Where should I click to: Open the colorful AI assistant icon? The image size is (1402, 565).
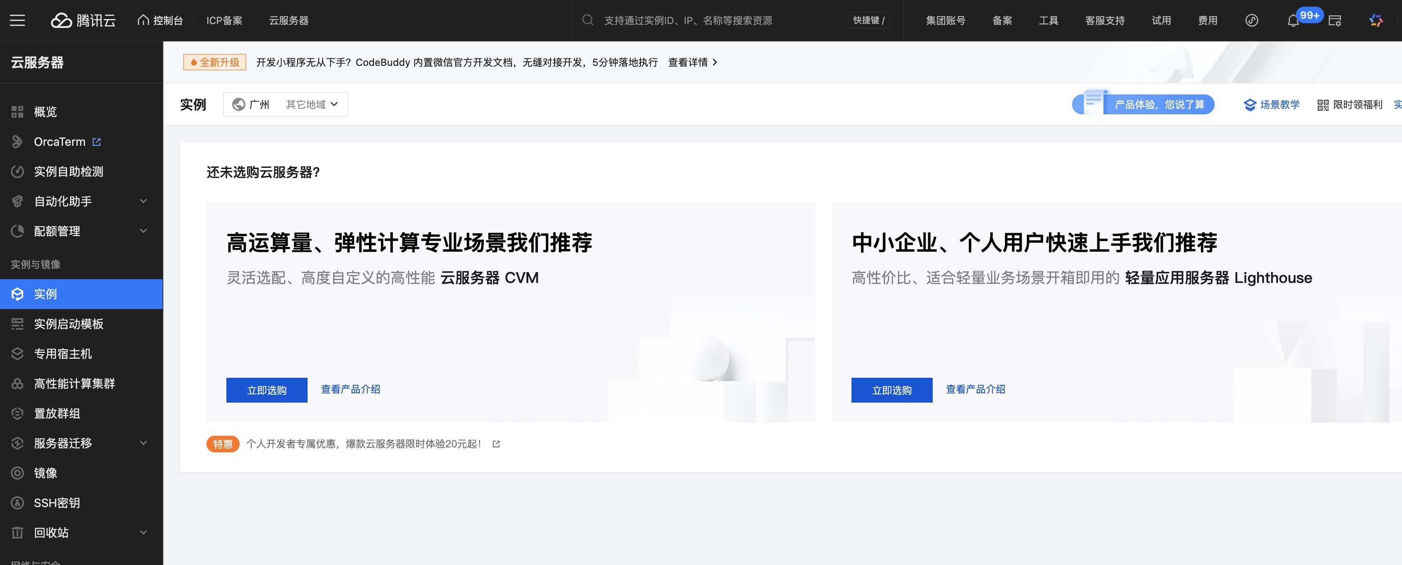[1376, 21]
